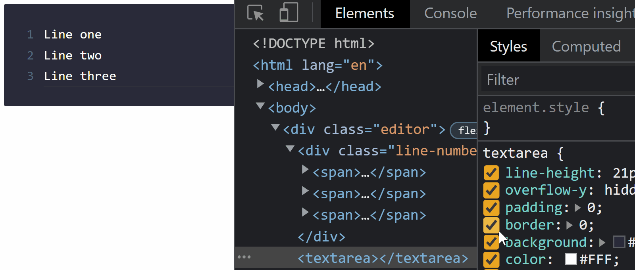
Task: Focus the Styles Filter input field
Action: [556, 80]
